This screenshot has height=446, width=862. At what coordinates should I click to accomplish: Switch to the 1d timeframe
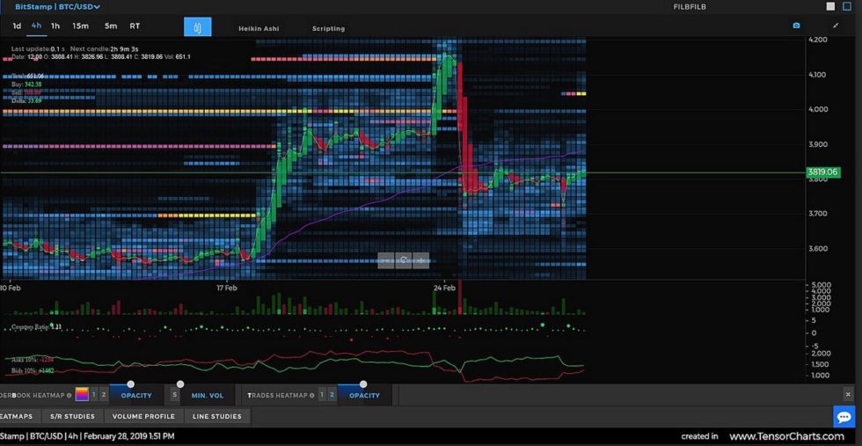tap(17, 26)
